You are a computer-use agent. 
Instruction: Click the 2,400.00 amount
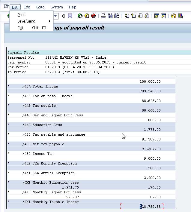tap(152, 178)
